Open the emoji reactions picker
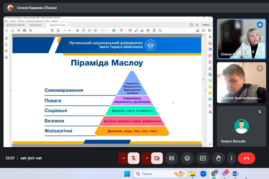This screenshot has width=269, height=179. [x=187, y=158]
